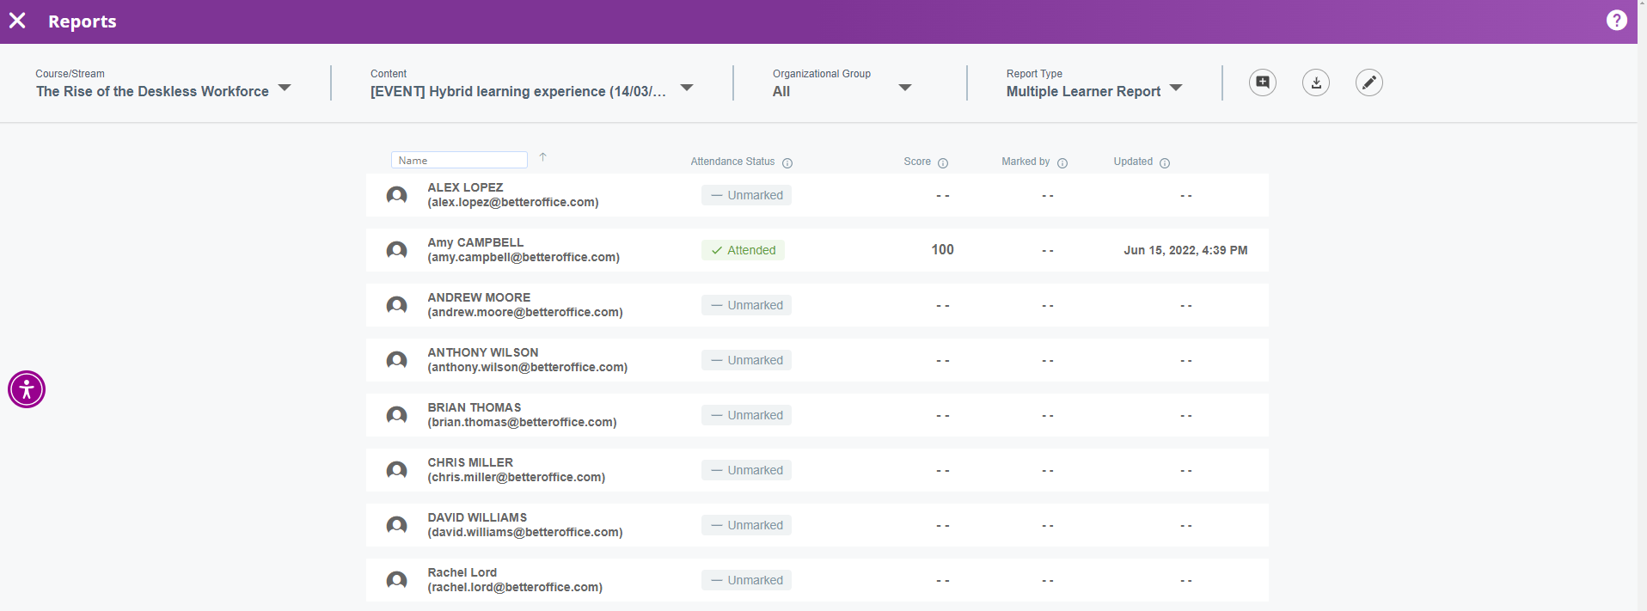
Task: Expand the Course/Stream dropdown
Action: (x=285, y=89)
